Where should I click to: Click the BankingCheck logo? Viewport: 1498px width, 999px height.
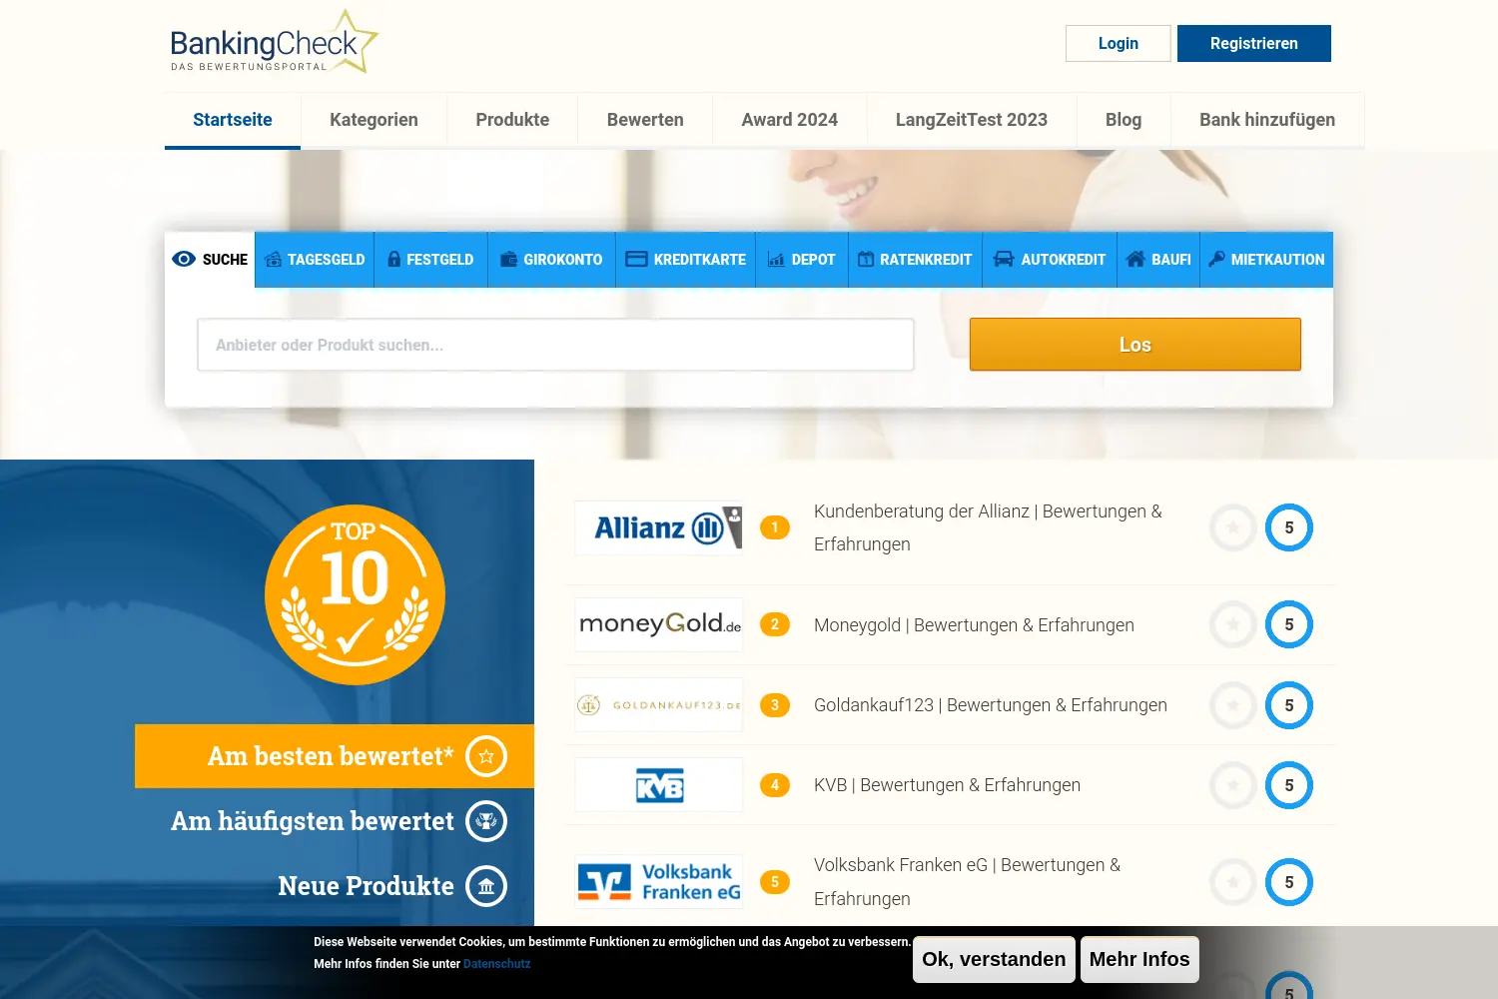275,42
